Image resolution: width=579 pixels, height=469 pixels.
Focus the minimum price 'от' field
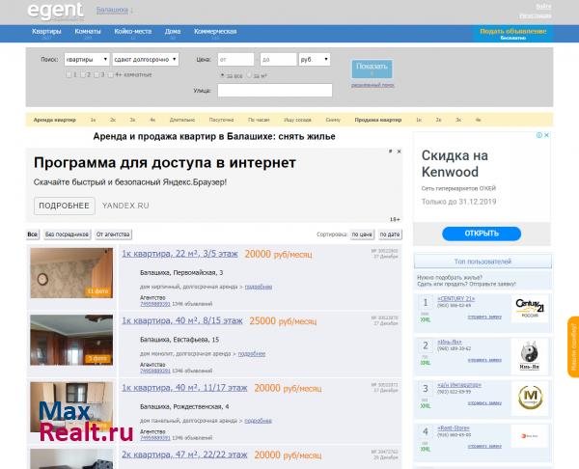(236, 60)
